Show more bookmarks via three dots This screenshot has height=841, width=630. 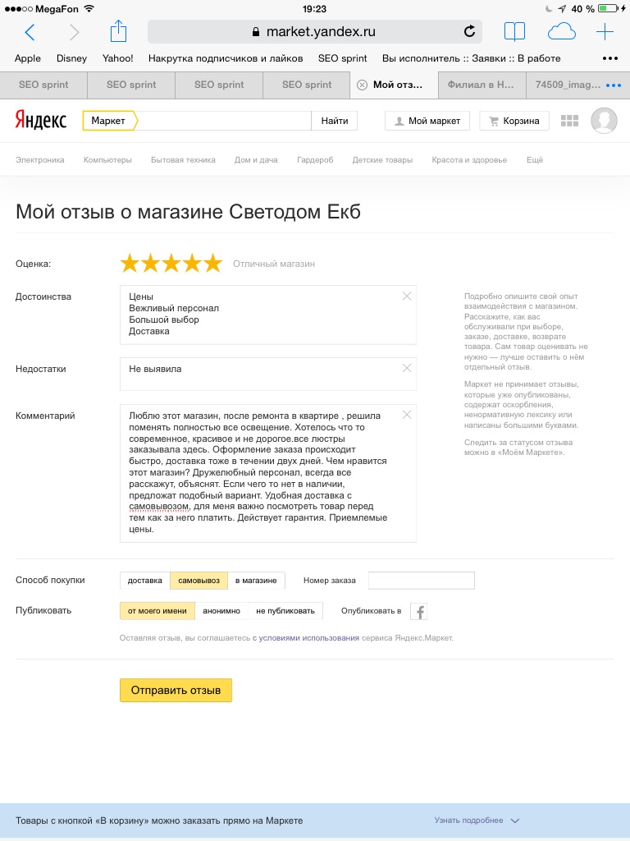tap(610, 58)
